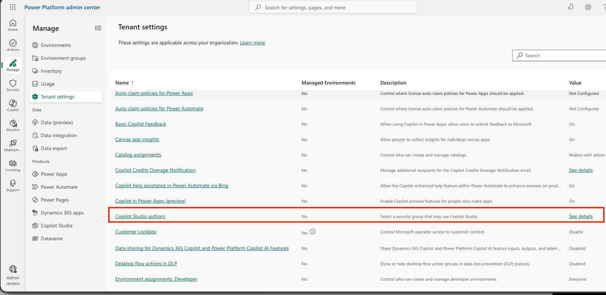Viewport: 606px width, 295px height.
Task: Open Licensing in the left rail
Action: tap(13, 165)
